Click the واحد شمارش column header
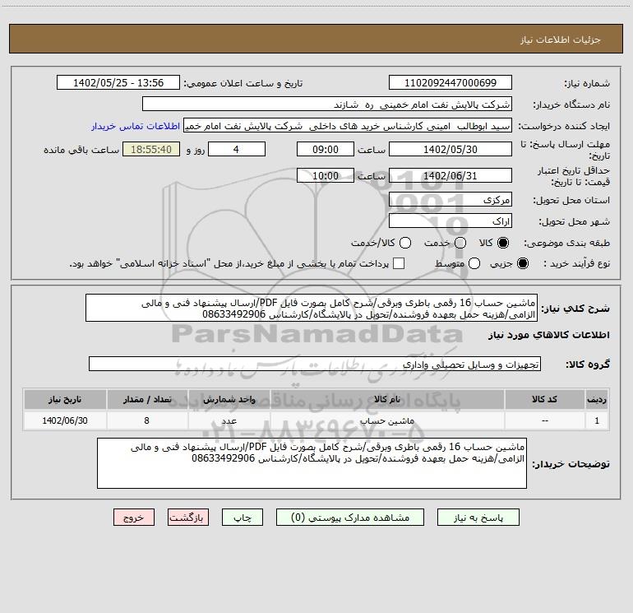The image size is (633, 613). coord(229,399)
